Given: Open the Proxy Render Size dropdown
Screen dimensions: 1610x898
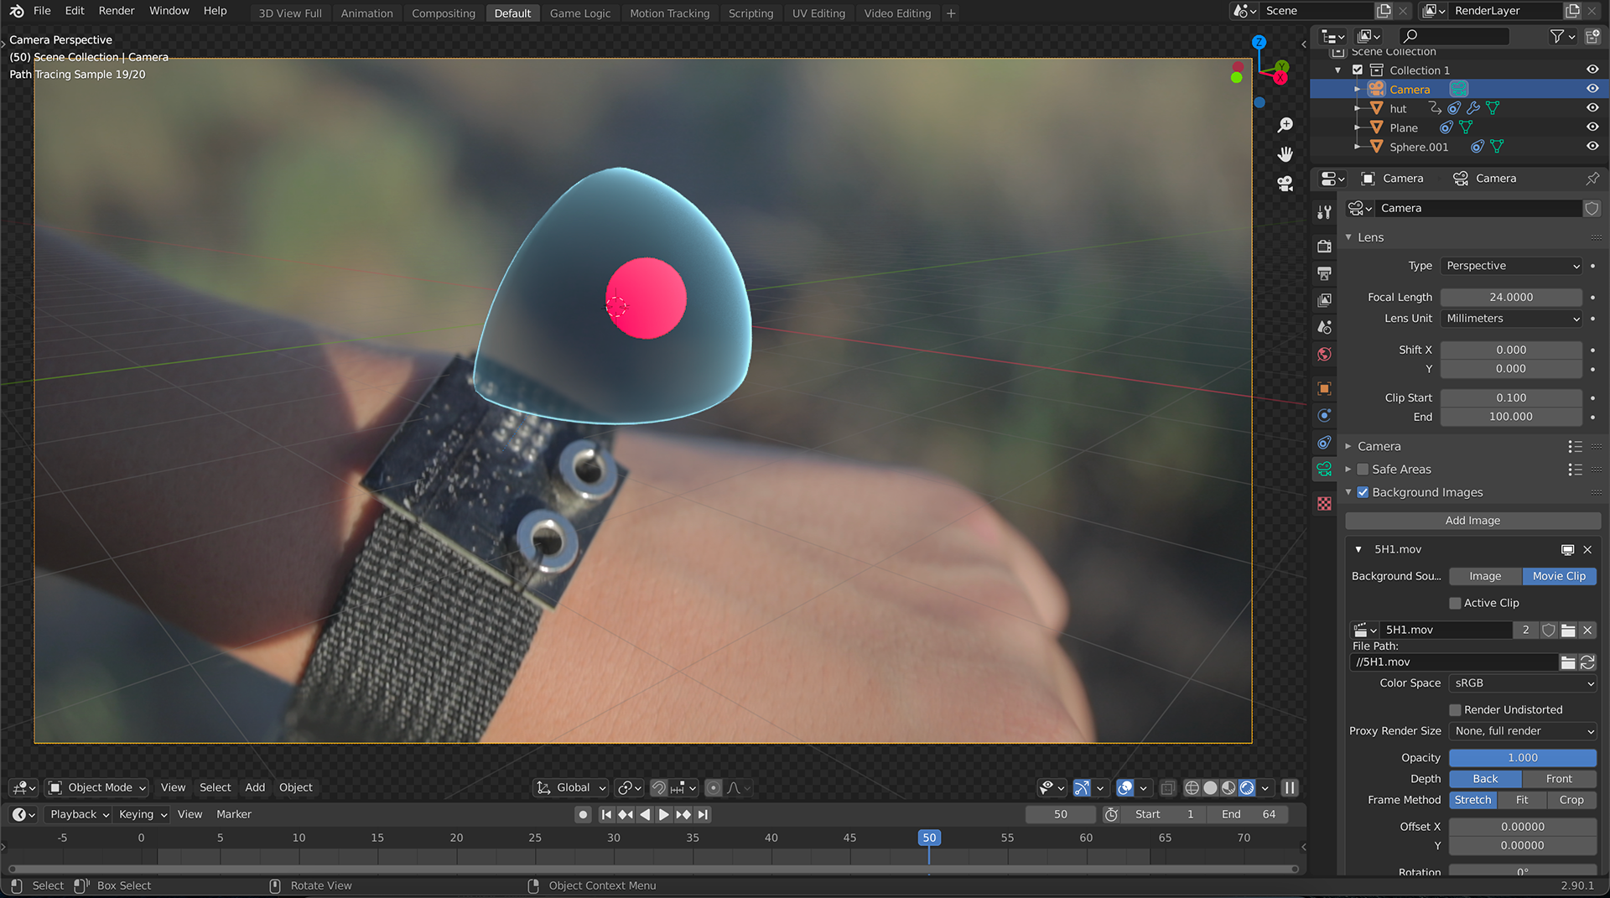Looking at the screenshot, I should click(1522, 731).
